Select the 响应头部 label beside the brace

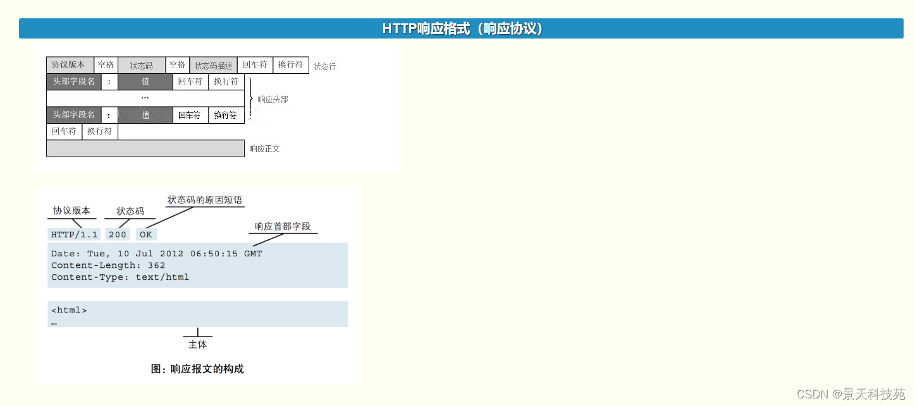pos(273,99)
